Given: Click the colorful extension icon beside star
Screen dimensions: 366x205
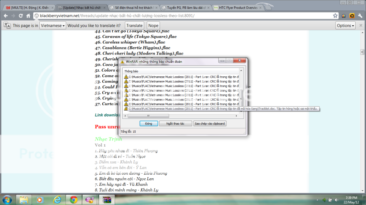Looking at the screenshot, I should point(343,16).
